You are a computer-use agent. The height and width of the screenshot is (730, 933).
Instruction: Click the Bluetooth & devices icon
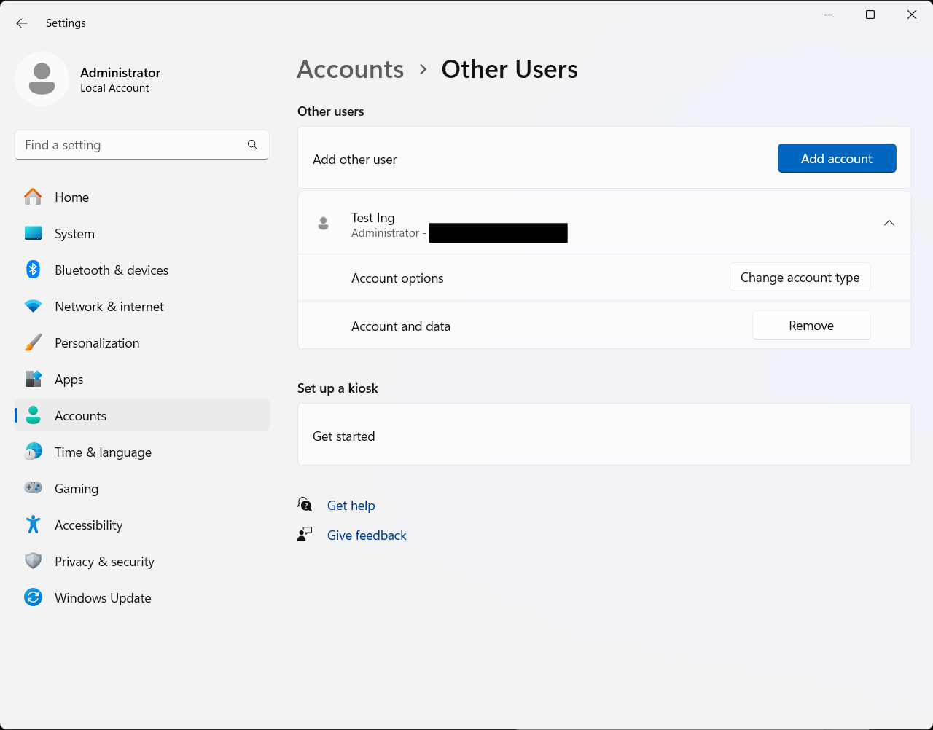33,270
